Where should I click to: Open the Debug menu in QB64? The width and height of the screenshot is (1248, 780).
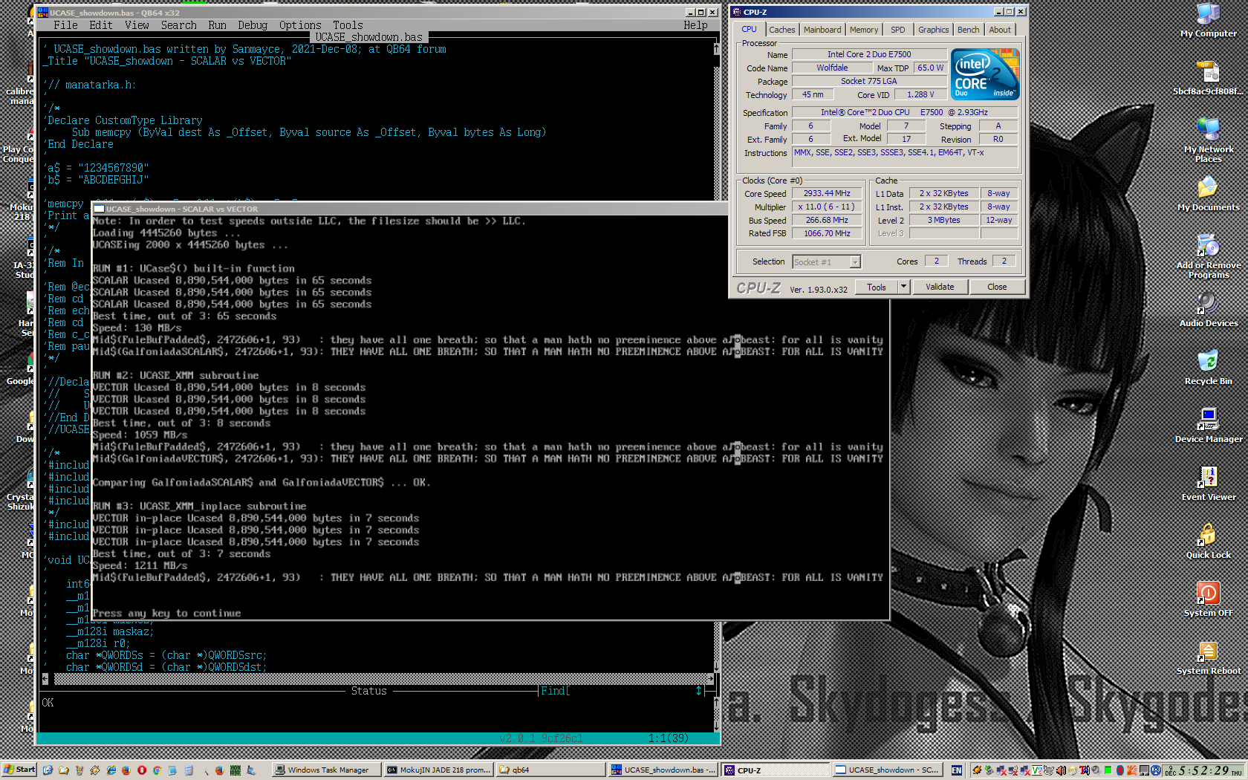click(253, 25)
